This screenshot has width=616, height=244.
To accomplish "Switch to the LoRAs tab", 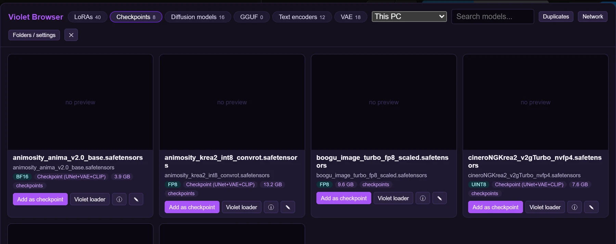I will [x=88, y=17].
